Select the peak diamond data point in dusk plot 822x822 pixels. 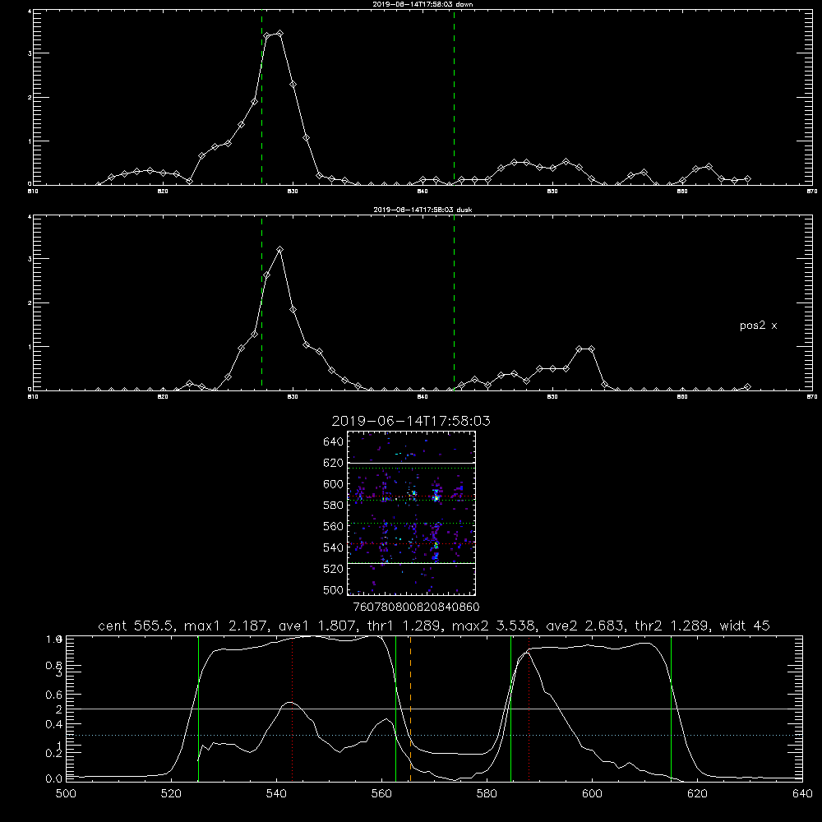280,250
